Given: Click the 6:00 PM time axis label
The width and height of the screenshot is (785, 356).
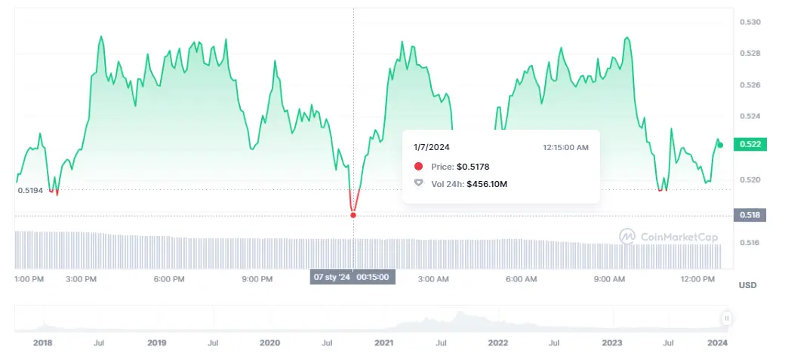Looking at the screenshot, I should pos(168,279).
